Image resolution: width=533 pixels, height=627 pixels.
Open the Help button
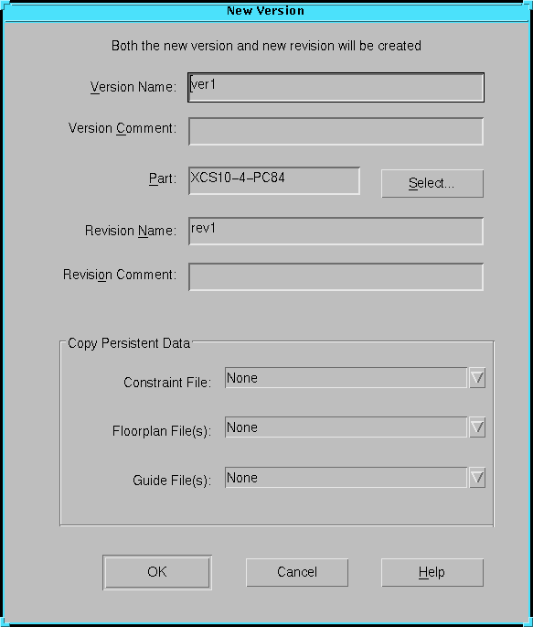(x=432, y=572)
